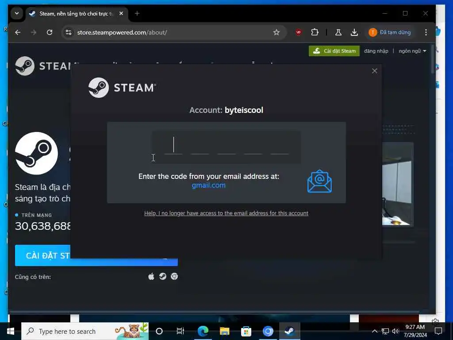
Task: Open the Chrome three-dot menu
Action: pyautogui.click(x=426, y=32)
